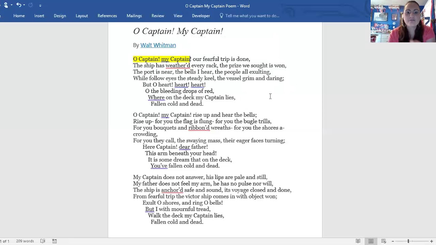Open the Undo history dropdown arrow
This screenshot has height=245, width=436.
[24, 5]
